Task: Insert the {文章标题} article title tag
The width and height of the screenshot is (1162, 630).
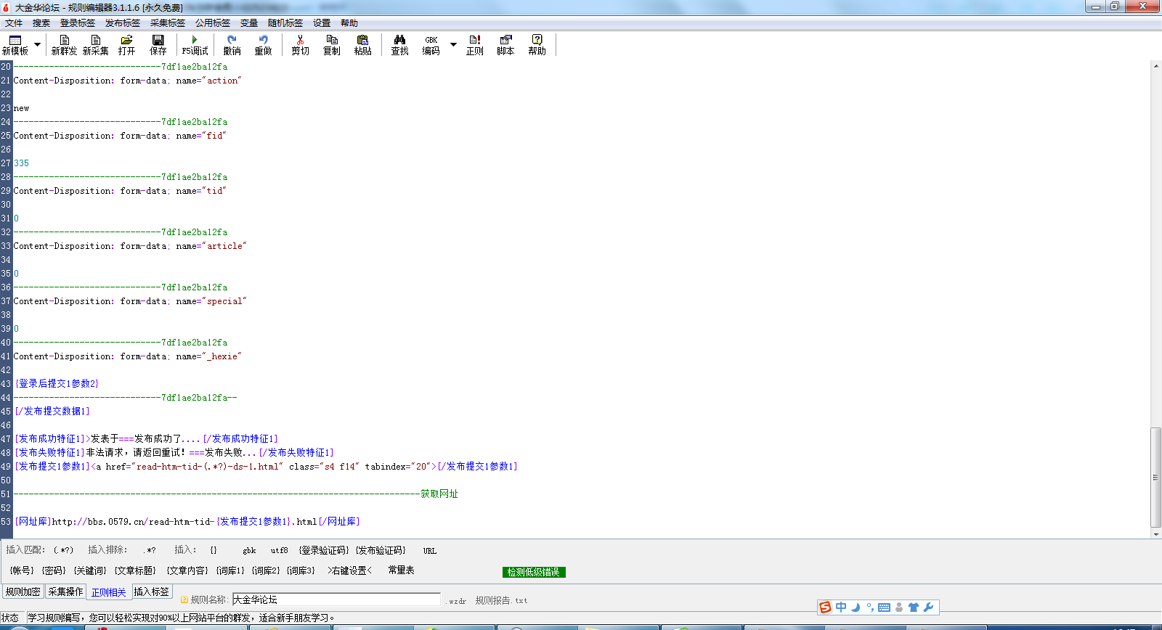Action: tap(135, 570)
